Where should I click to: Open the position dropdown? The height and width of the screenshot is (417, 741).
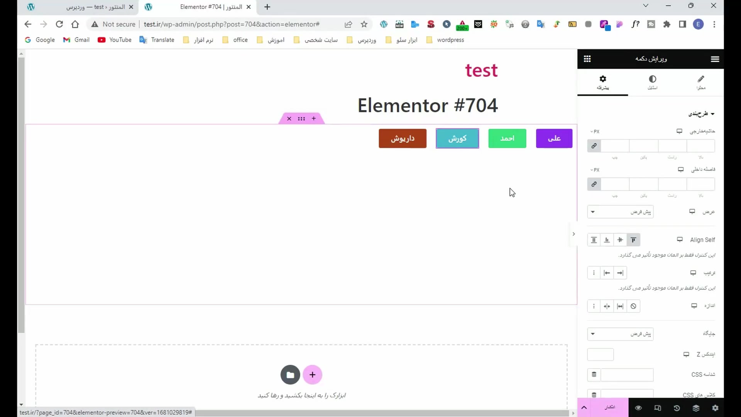click(x=620, y=334)
